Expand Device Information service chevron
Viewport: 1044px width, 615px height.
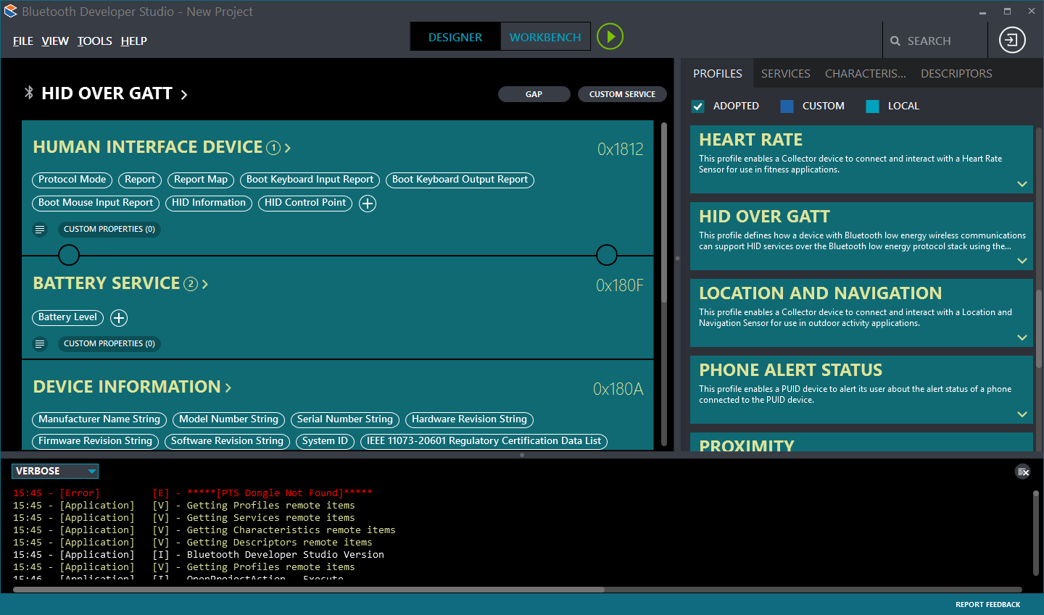click(228, 388)
